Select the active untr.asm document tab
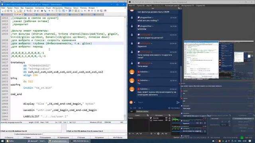This screenshot has height=143, width=255. click(x=18, y=14)
